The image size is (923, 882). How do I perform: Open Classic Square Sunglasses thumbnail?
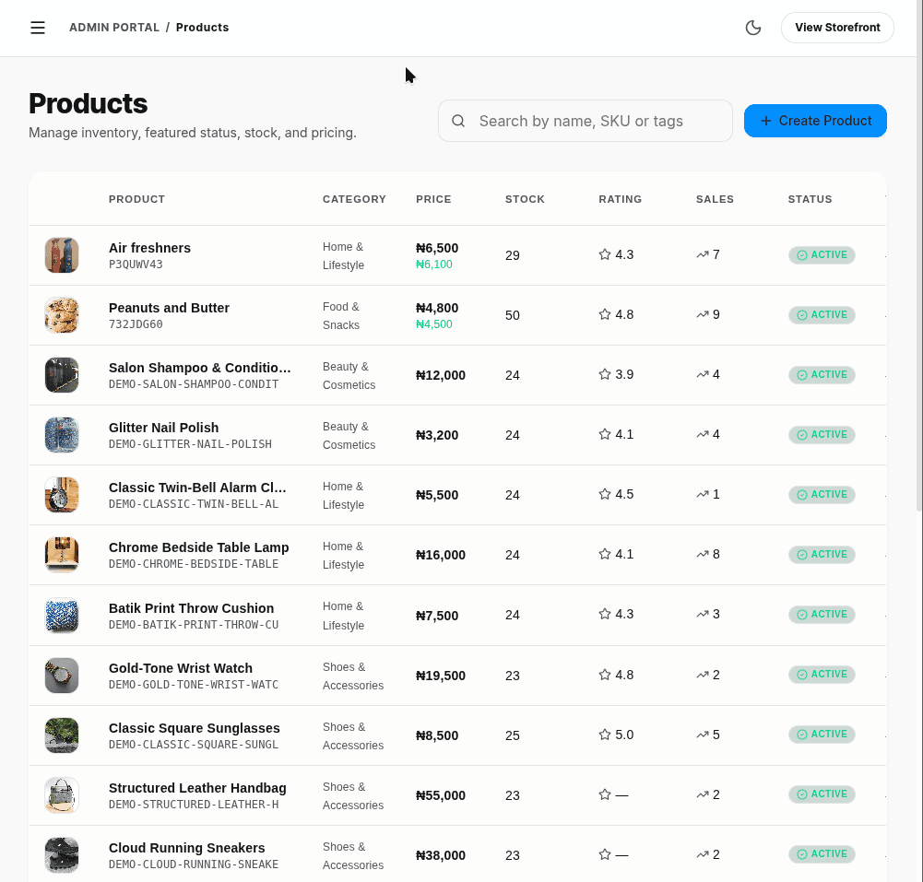(62, 735)
